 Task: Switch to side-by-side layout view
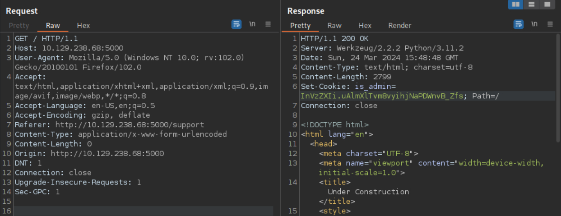click(x=515, y=5)
